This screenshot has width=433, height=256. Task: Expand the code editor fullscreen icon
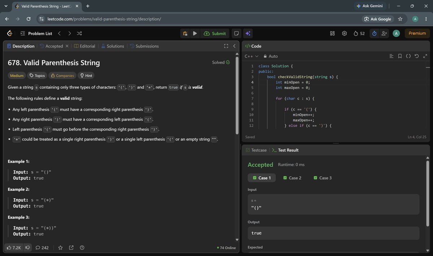pyautogui.click(x=425, y=56)
